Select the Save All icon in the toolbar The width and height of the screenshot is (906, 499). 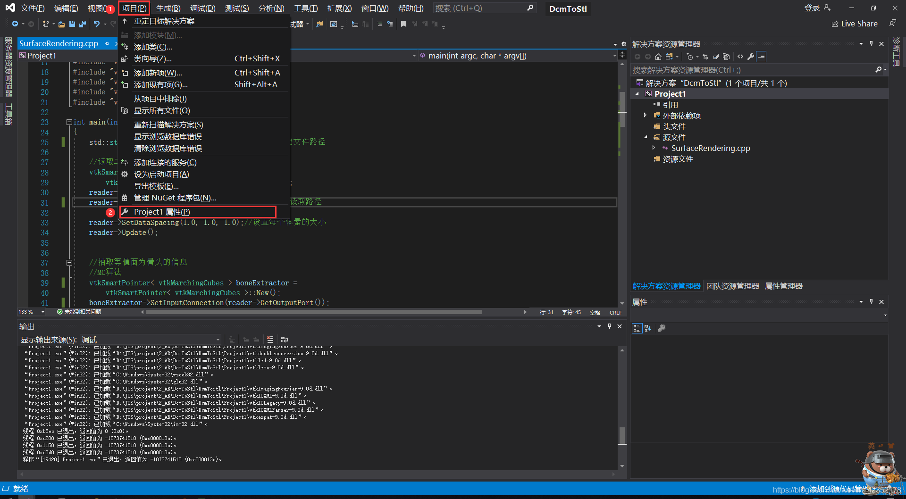tap(83, 24)
